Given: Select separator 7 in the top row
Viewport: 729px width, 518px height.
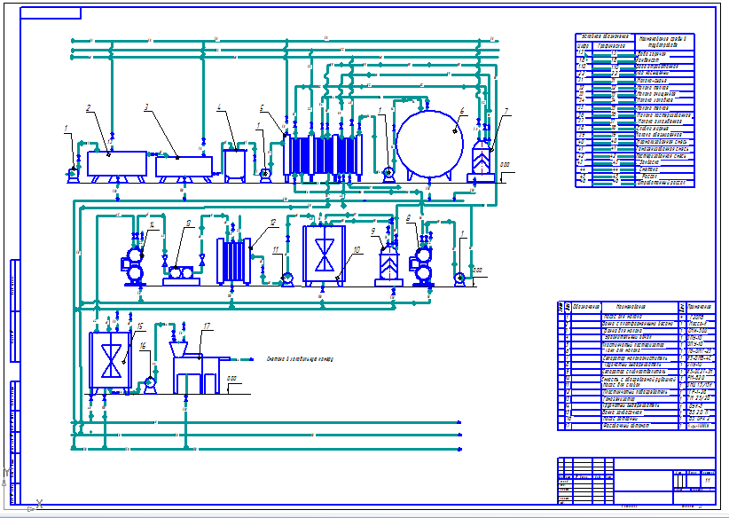Looking at the screenshot, I should pyautogui.click(x=482, y=161).
